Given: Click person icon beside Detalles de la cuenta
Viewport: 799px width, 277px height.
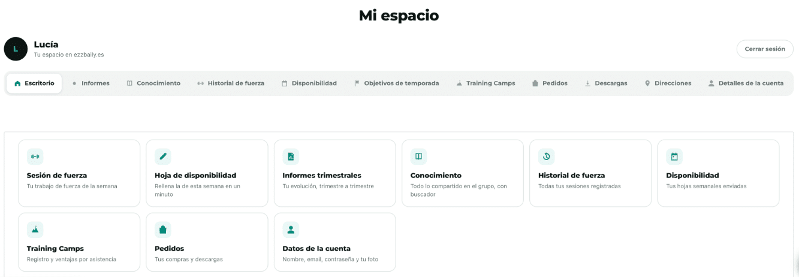Looking at the screenshot, I should 711,83.
